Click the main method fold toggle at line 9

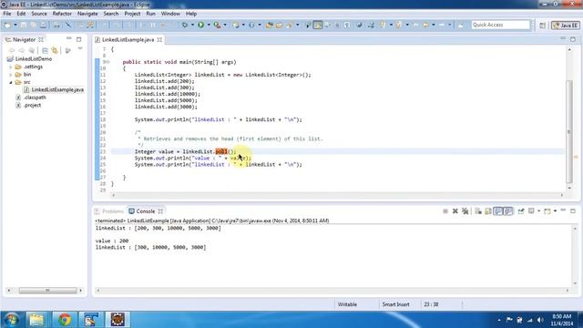pyautogui.click(x=107, y=62)
